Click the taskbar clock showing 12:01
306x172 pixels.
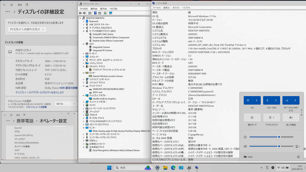tap(297, 168)
